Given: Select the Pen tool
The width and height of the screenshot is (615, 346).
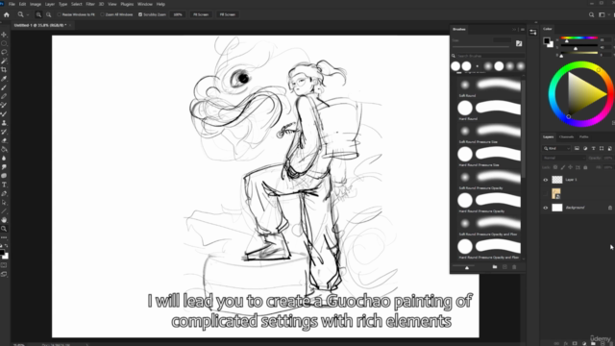Looking at the screenshot, I should click(4, 193).
